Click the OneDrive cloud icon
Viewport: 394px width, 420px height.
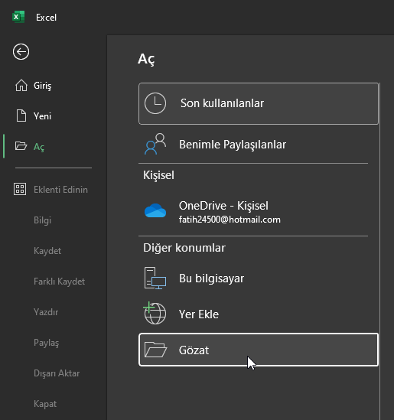(155, 210)
